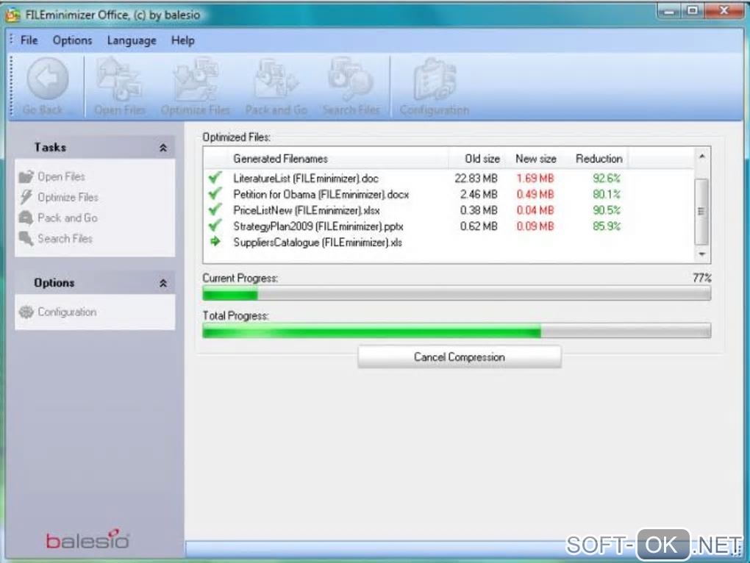Viewport: 750px width, 563px height.
Task: Click the magnifier icon beside Search Files task
Action: click(x=26, y=238)
